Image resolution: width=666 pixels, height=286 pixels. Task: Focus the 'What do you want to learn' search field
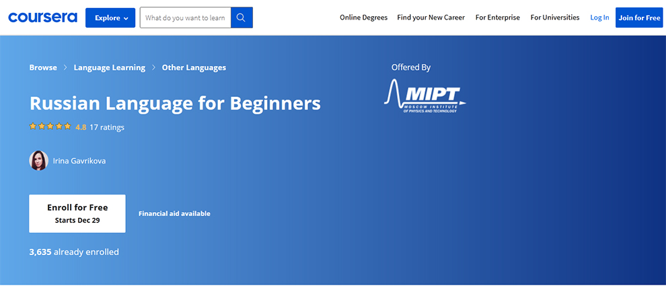(185, 18)
